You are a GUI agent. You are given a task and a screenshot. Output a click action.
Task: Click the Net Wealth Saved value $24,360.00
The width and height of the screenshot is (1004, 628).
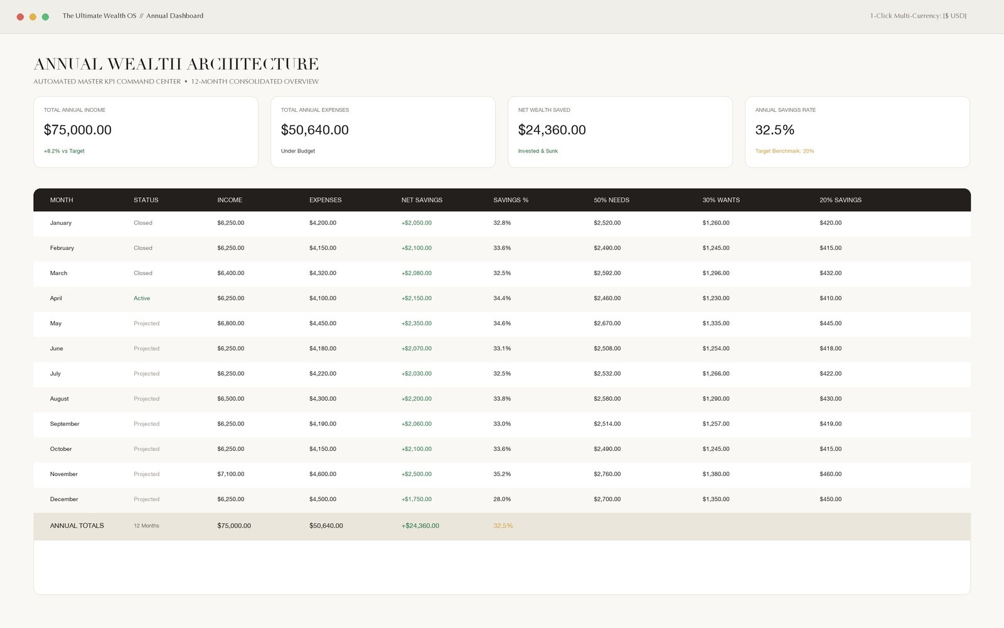point(552,130)
